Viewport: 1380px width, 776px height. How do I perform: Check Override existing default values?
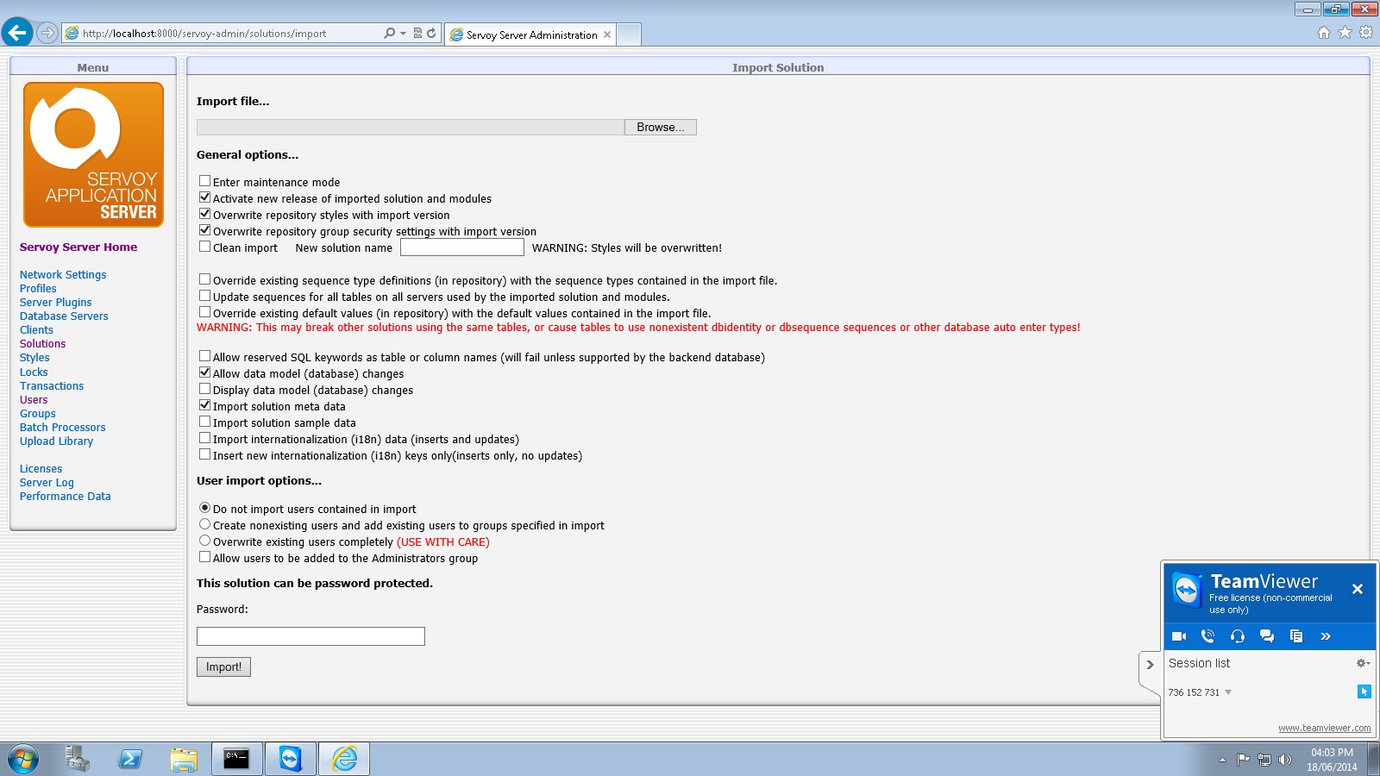(204, 312)
